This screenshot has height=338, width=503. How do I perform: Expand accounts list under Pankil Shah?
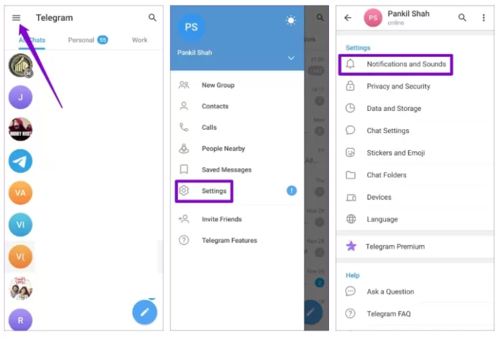click(291, 58)
